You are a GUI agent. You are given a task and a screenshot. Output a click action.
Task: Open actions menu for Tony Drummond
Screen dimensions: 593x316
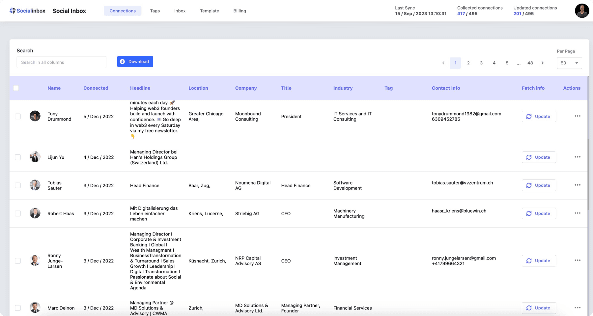577,116
